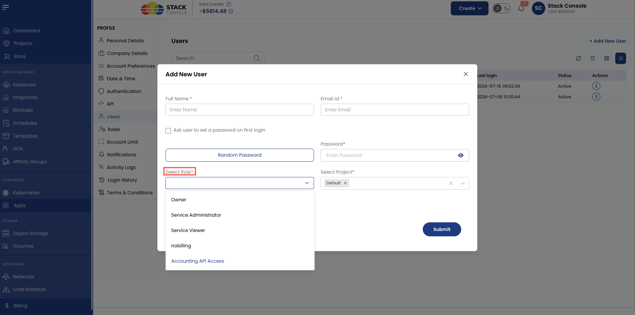The image size is (635, 315).
Task: Click the Templates archive icon
Action: click(6, 136)
